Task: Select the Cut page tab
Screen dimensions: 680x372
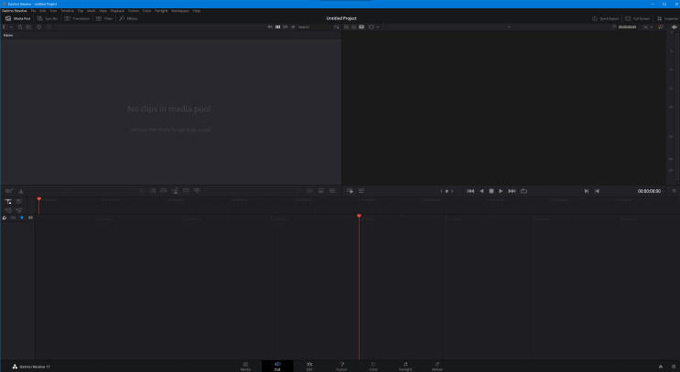Action: tap(277, 367)
